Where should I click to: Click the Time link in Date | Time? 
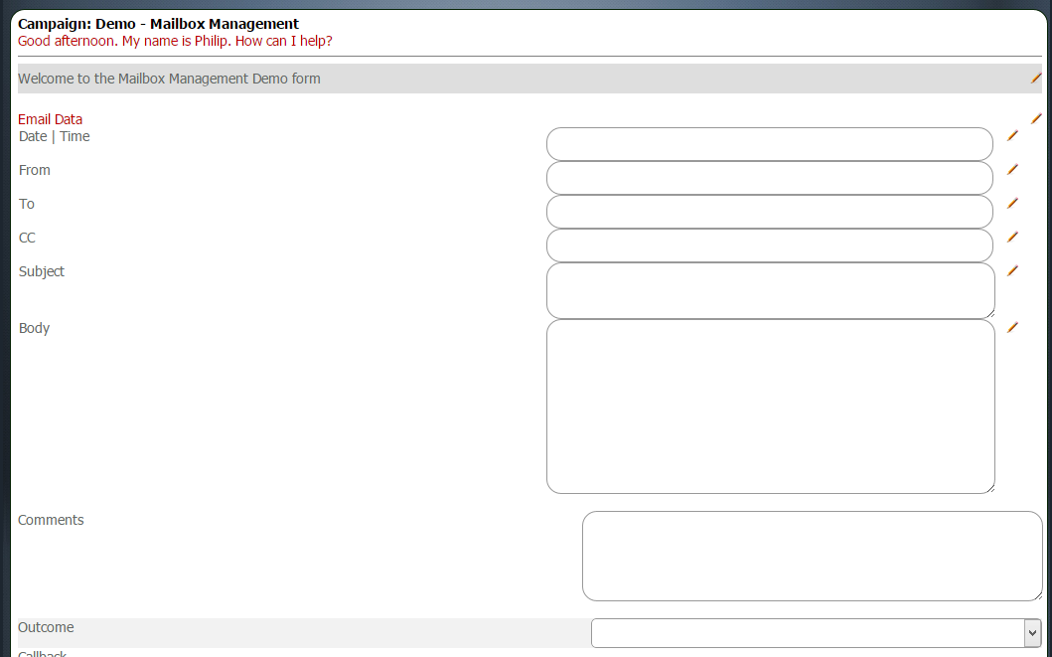pyautogui.click(x=74, y=136)
